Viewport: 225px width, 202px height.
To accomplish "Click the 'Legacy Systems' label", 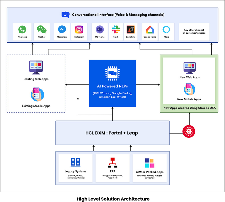I will tap(76, 171).
